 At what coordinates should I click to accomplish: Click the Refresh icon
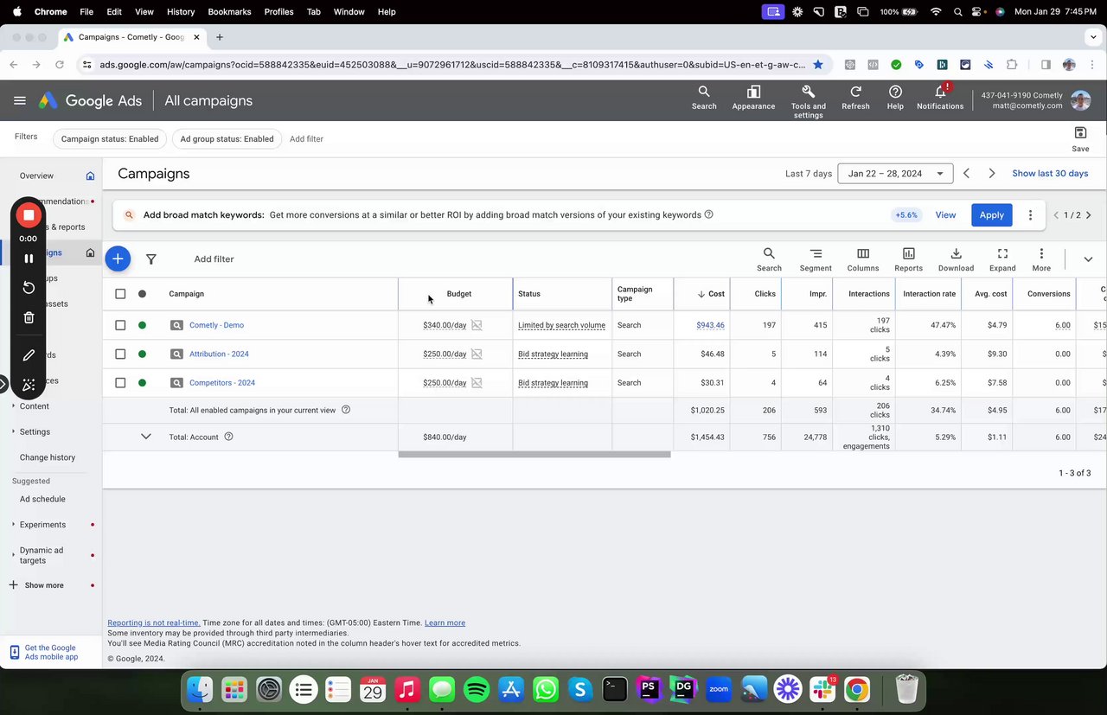pos(855,97)
